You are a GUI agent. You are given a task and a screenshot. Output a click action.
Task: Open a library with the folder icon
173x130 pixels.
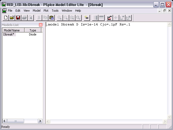[12, 18]
